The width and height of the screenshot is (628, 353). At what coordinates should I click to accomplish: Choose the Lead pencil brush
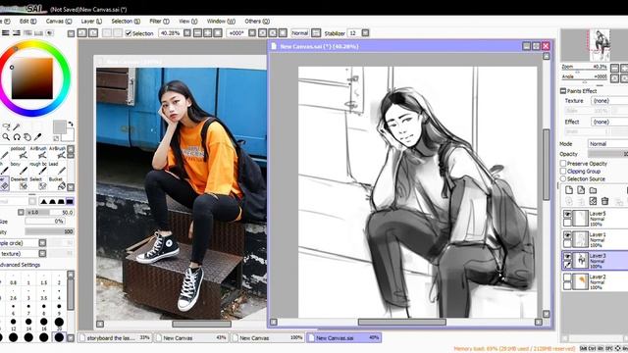pos(58,168)
